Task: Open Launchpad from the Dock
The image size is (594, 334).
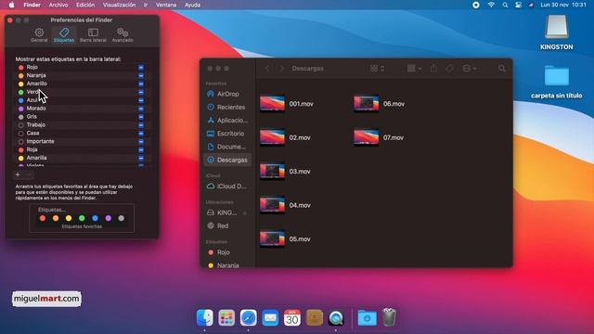Action: (x=226, y=317)
